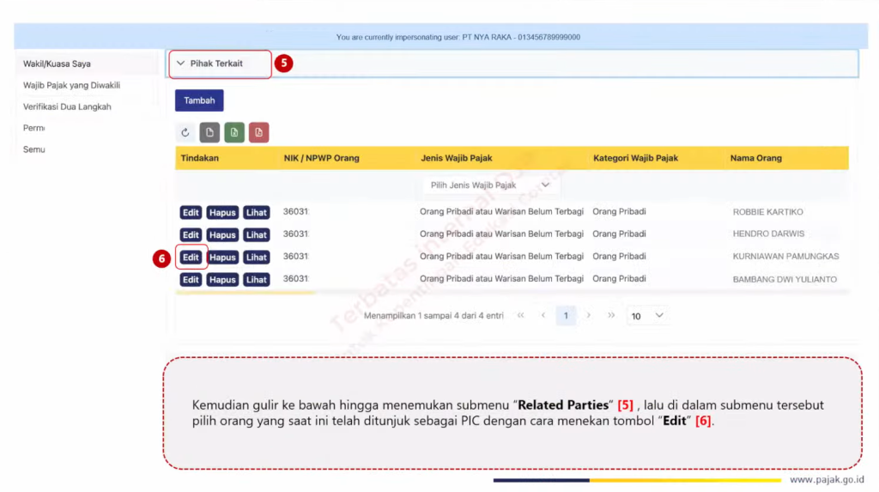Screen dimensions: 879x492
Task: Go to next page of table
Action: (588, 316)
